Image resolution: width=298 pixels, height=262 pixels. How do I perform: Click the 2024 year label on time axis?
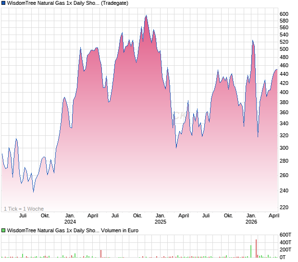(x=70, y=222)
